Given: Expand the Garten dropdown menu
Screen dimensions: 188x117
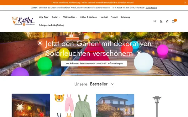Looking at the screenshot, I should (x=56, y=17).
